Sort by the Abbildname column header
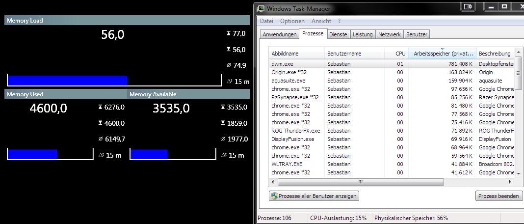Screen dimensions: 524x224 297,54
